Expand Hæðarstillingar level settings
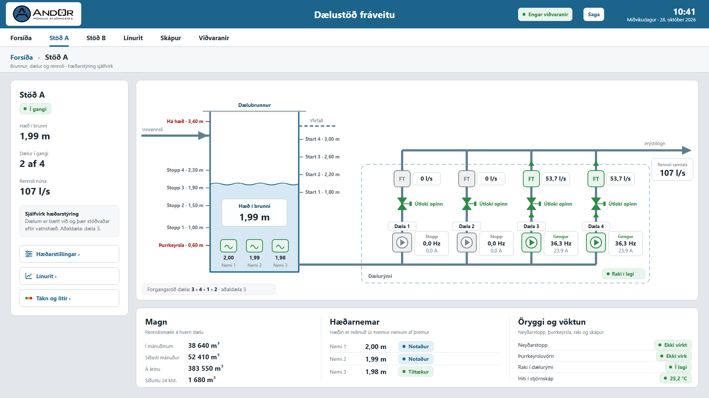 point(69,254)
